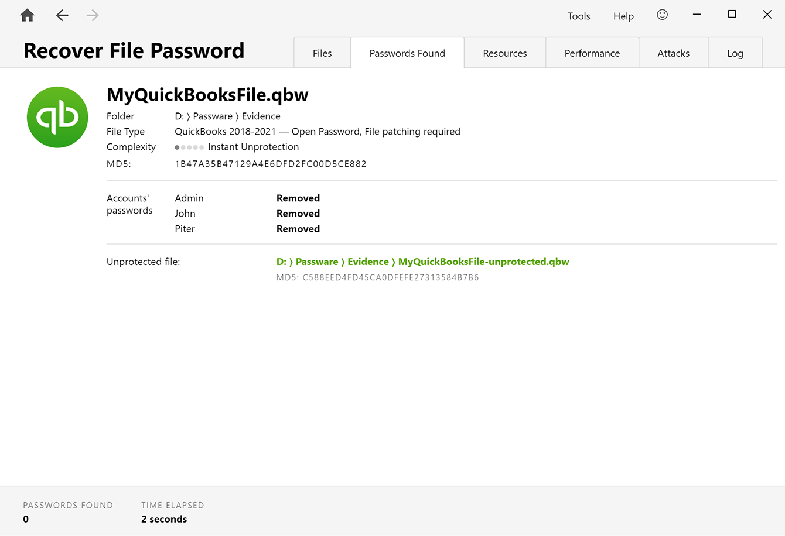Click the complexity dots indicator

pyautogui.click(x=189, y=147)
